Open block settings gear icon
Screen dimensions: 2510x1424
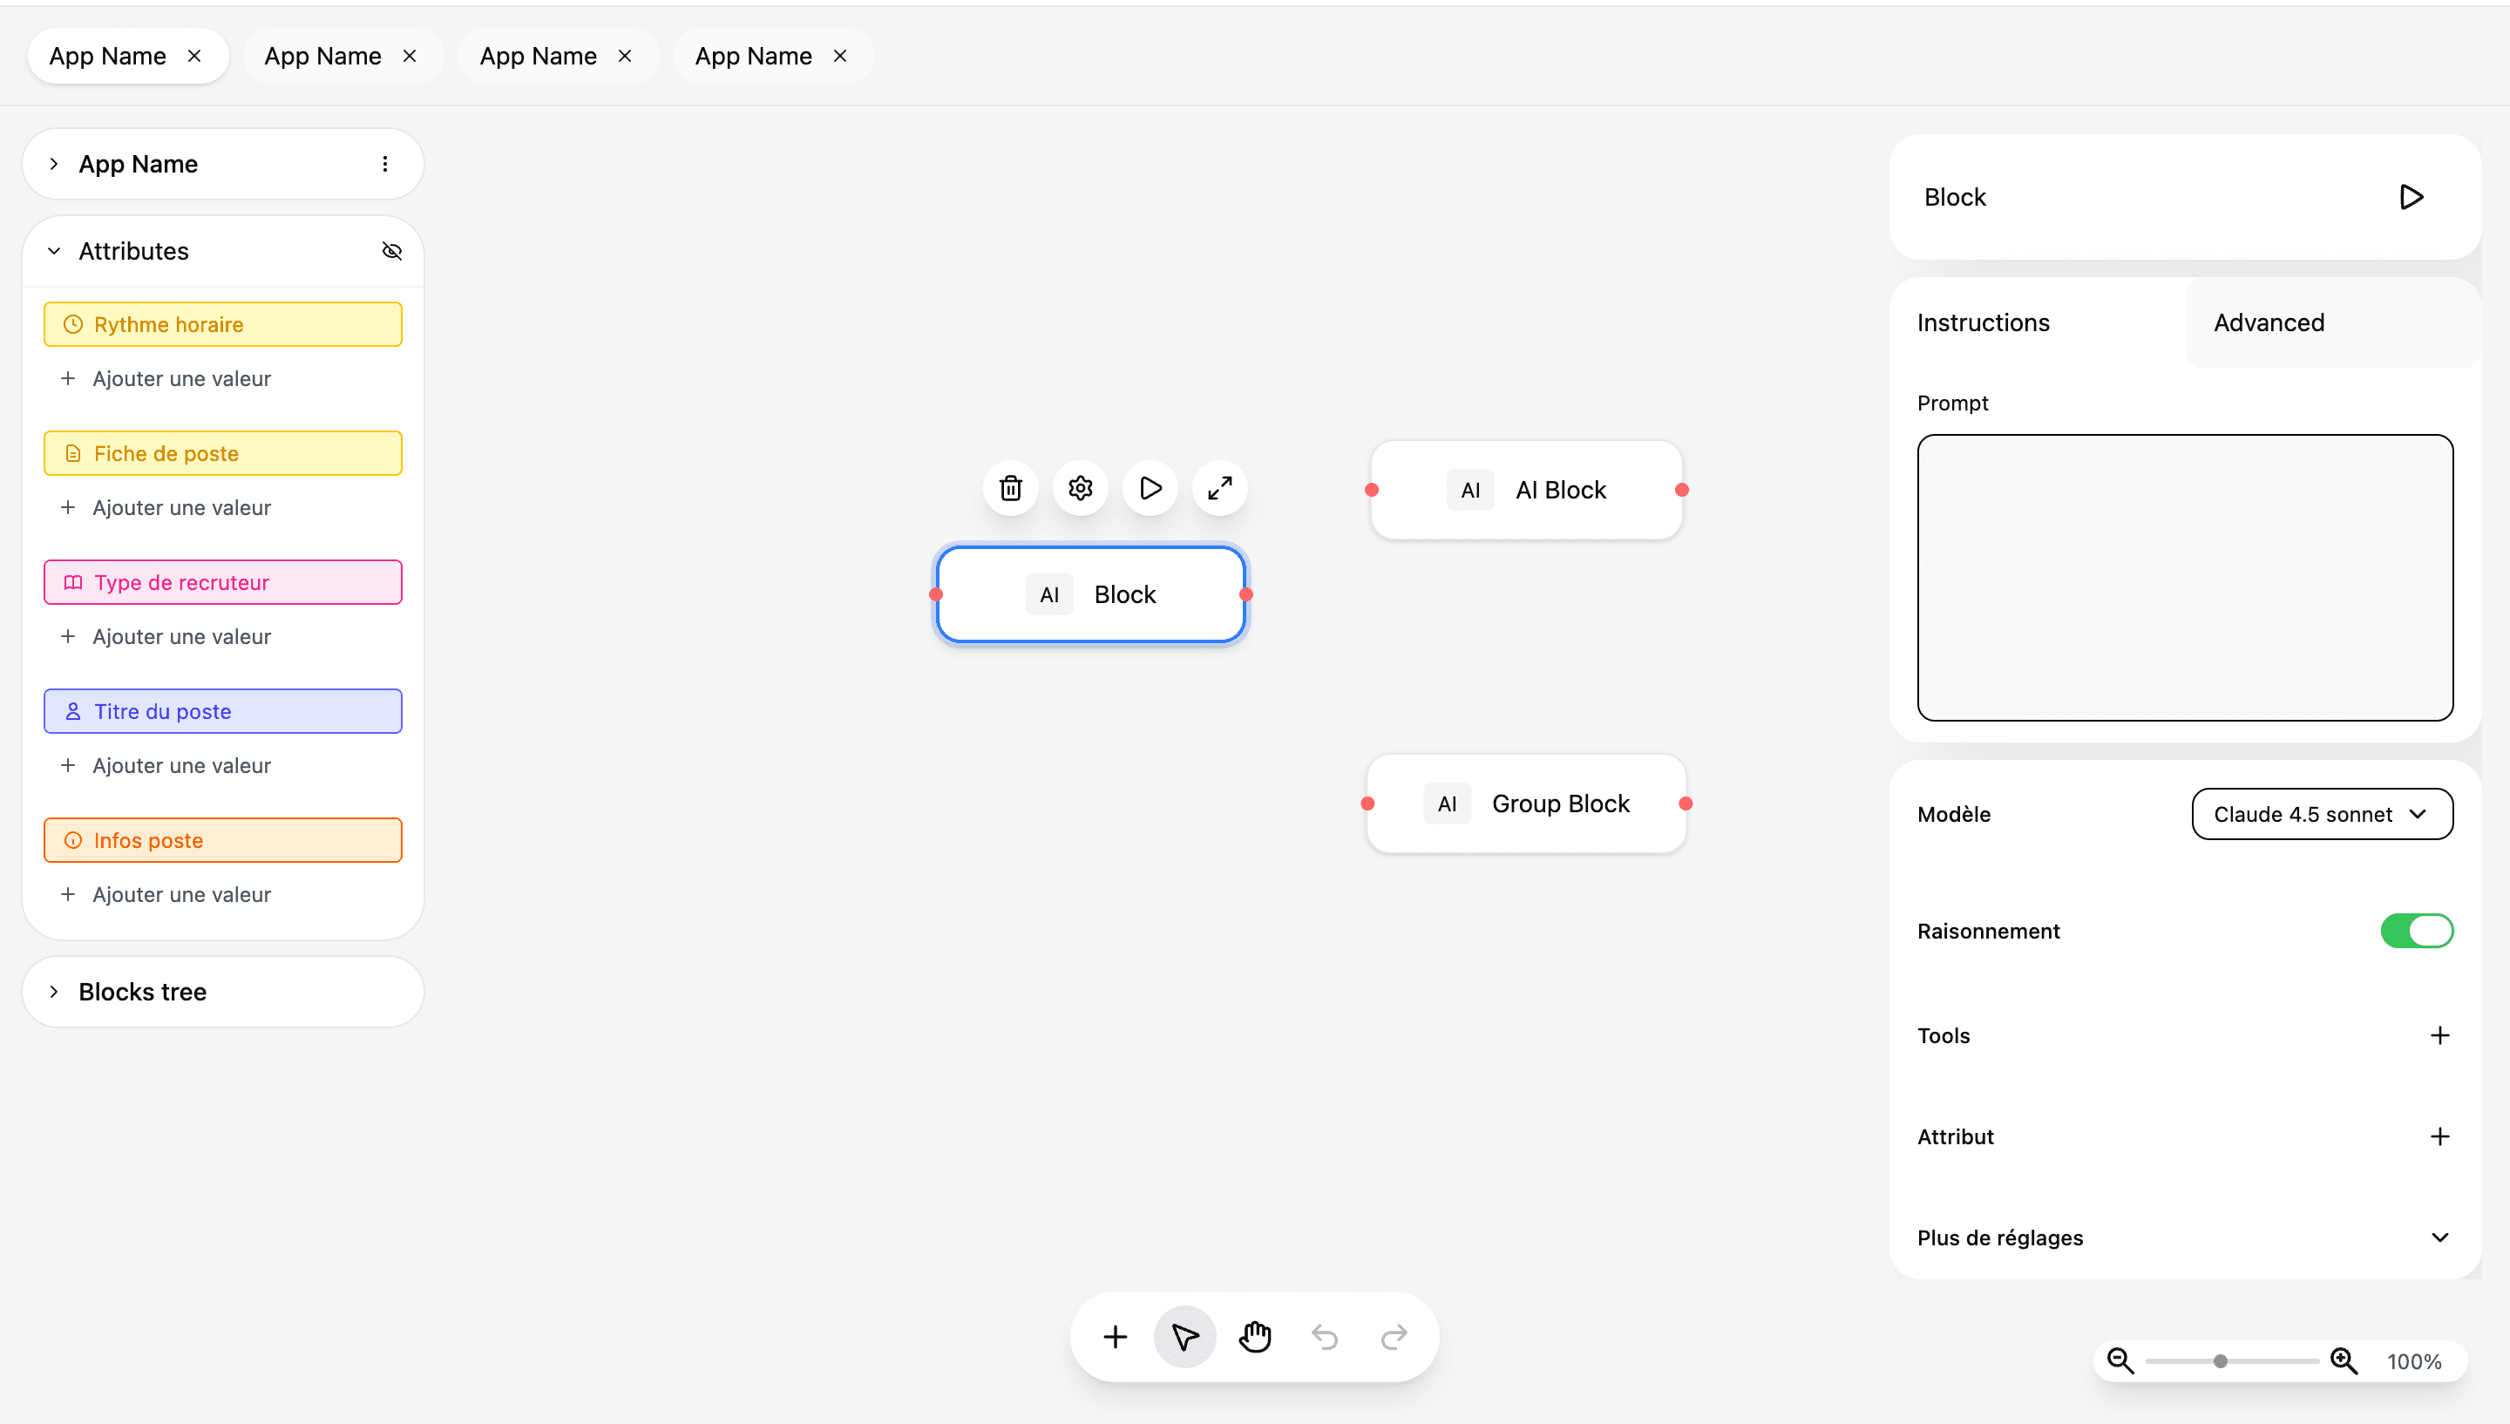[1080, 488]
